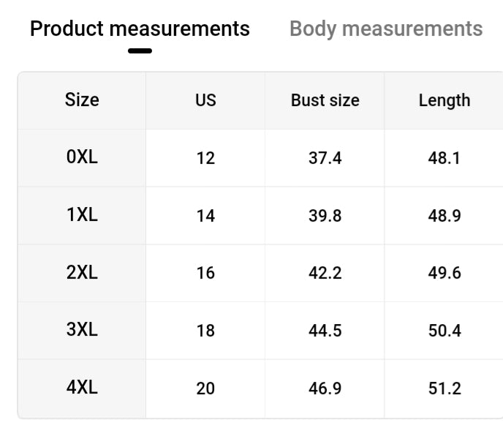
Task: Click US size 12 cell
Action: pyautogui.click(x=205, y=158)
